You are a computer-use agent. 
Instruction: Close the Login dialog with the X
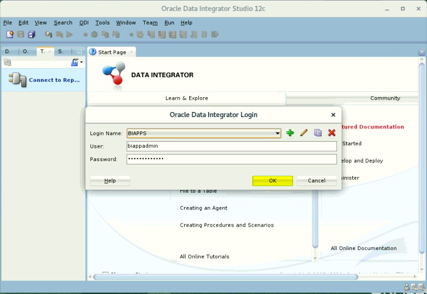tap(333, 115)
